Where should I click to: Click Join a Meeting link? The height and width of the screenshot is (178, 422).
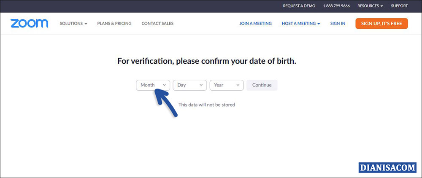255,24
